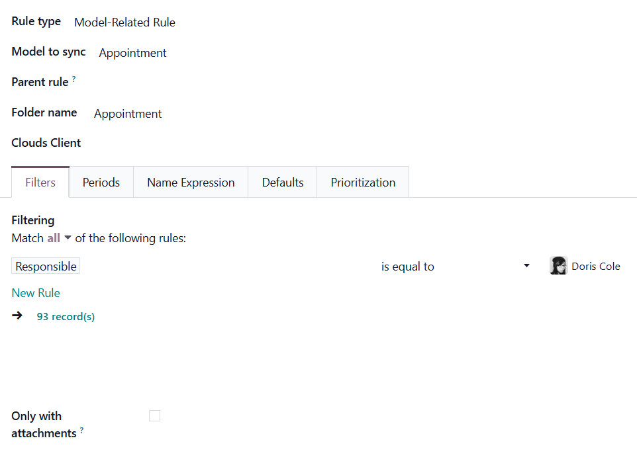637x469 pixels.
Task: View the 93 record(s) link
Action: tap(66, 317)
